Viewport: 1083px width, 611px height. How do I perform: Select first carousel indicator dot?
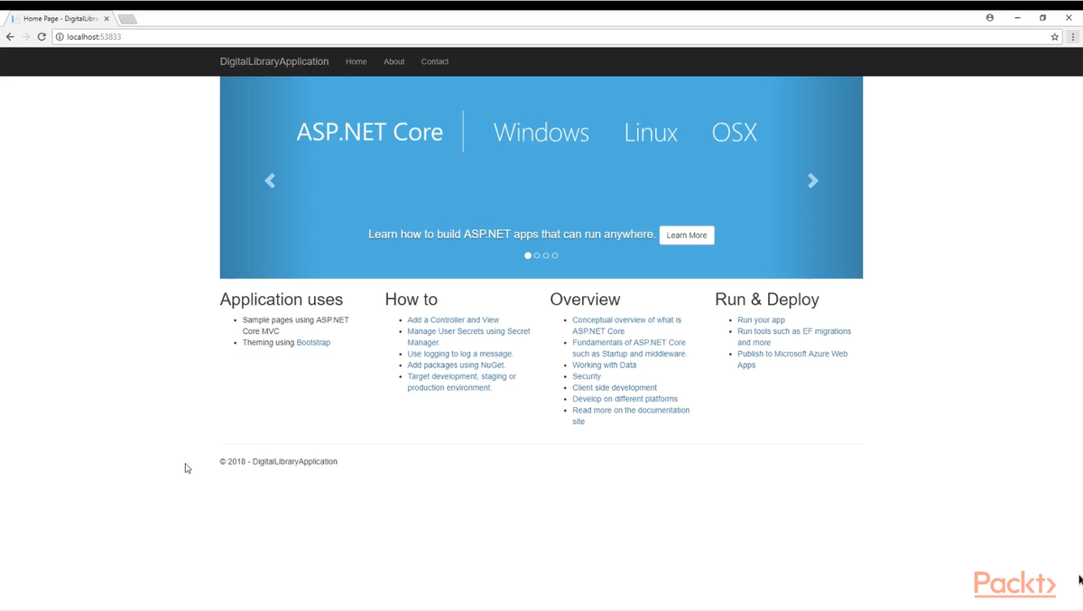(528, 255)
